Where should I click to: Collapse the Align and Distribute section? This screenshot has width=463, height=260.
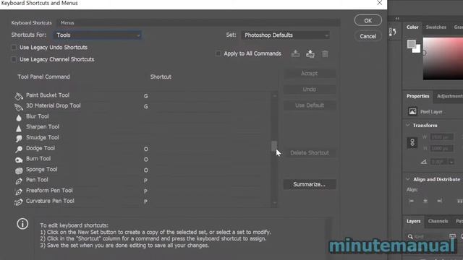[x=408, y=179]
